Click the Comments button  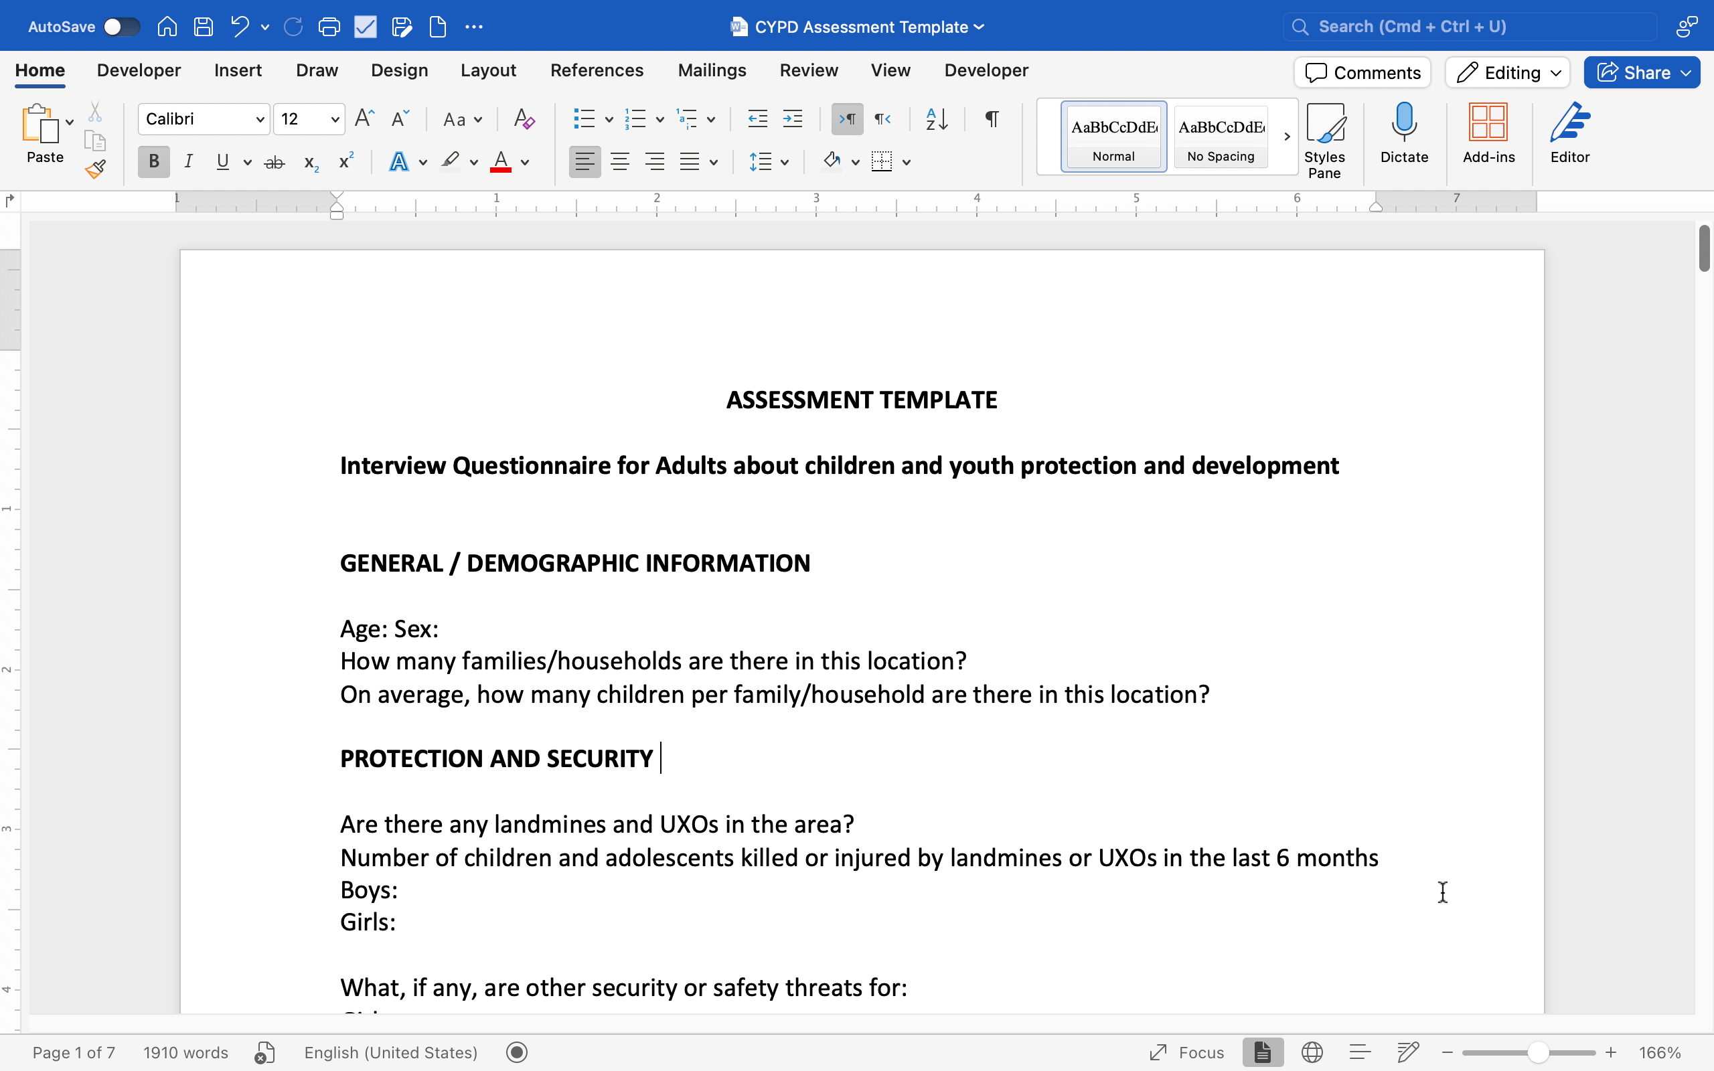(x=1362, y=72)
